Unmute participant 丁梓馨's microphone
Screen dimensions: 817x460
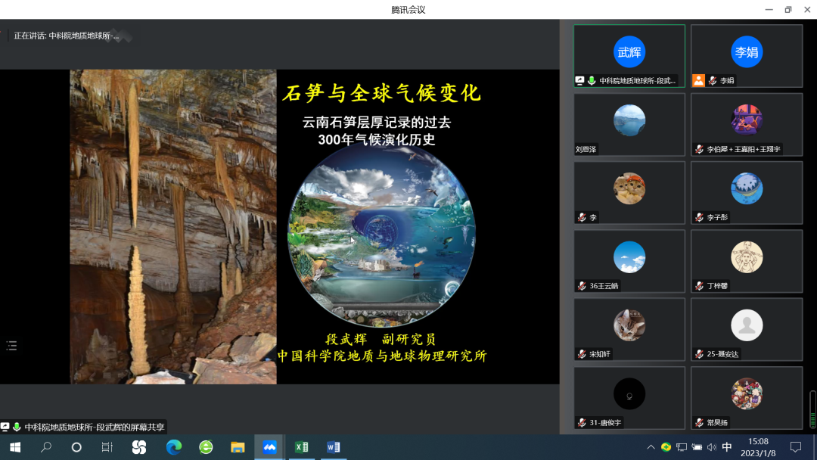[x=699, y=285]
